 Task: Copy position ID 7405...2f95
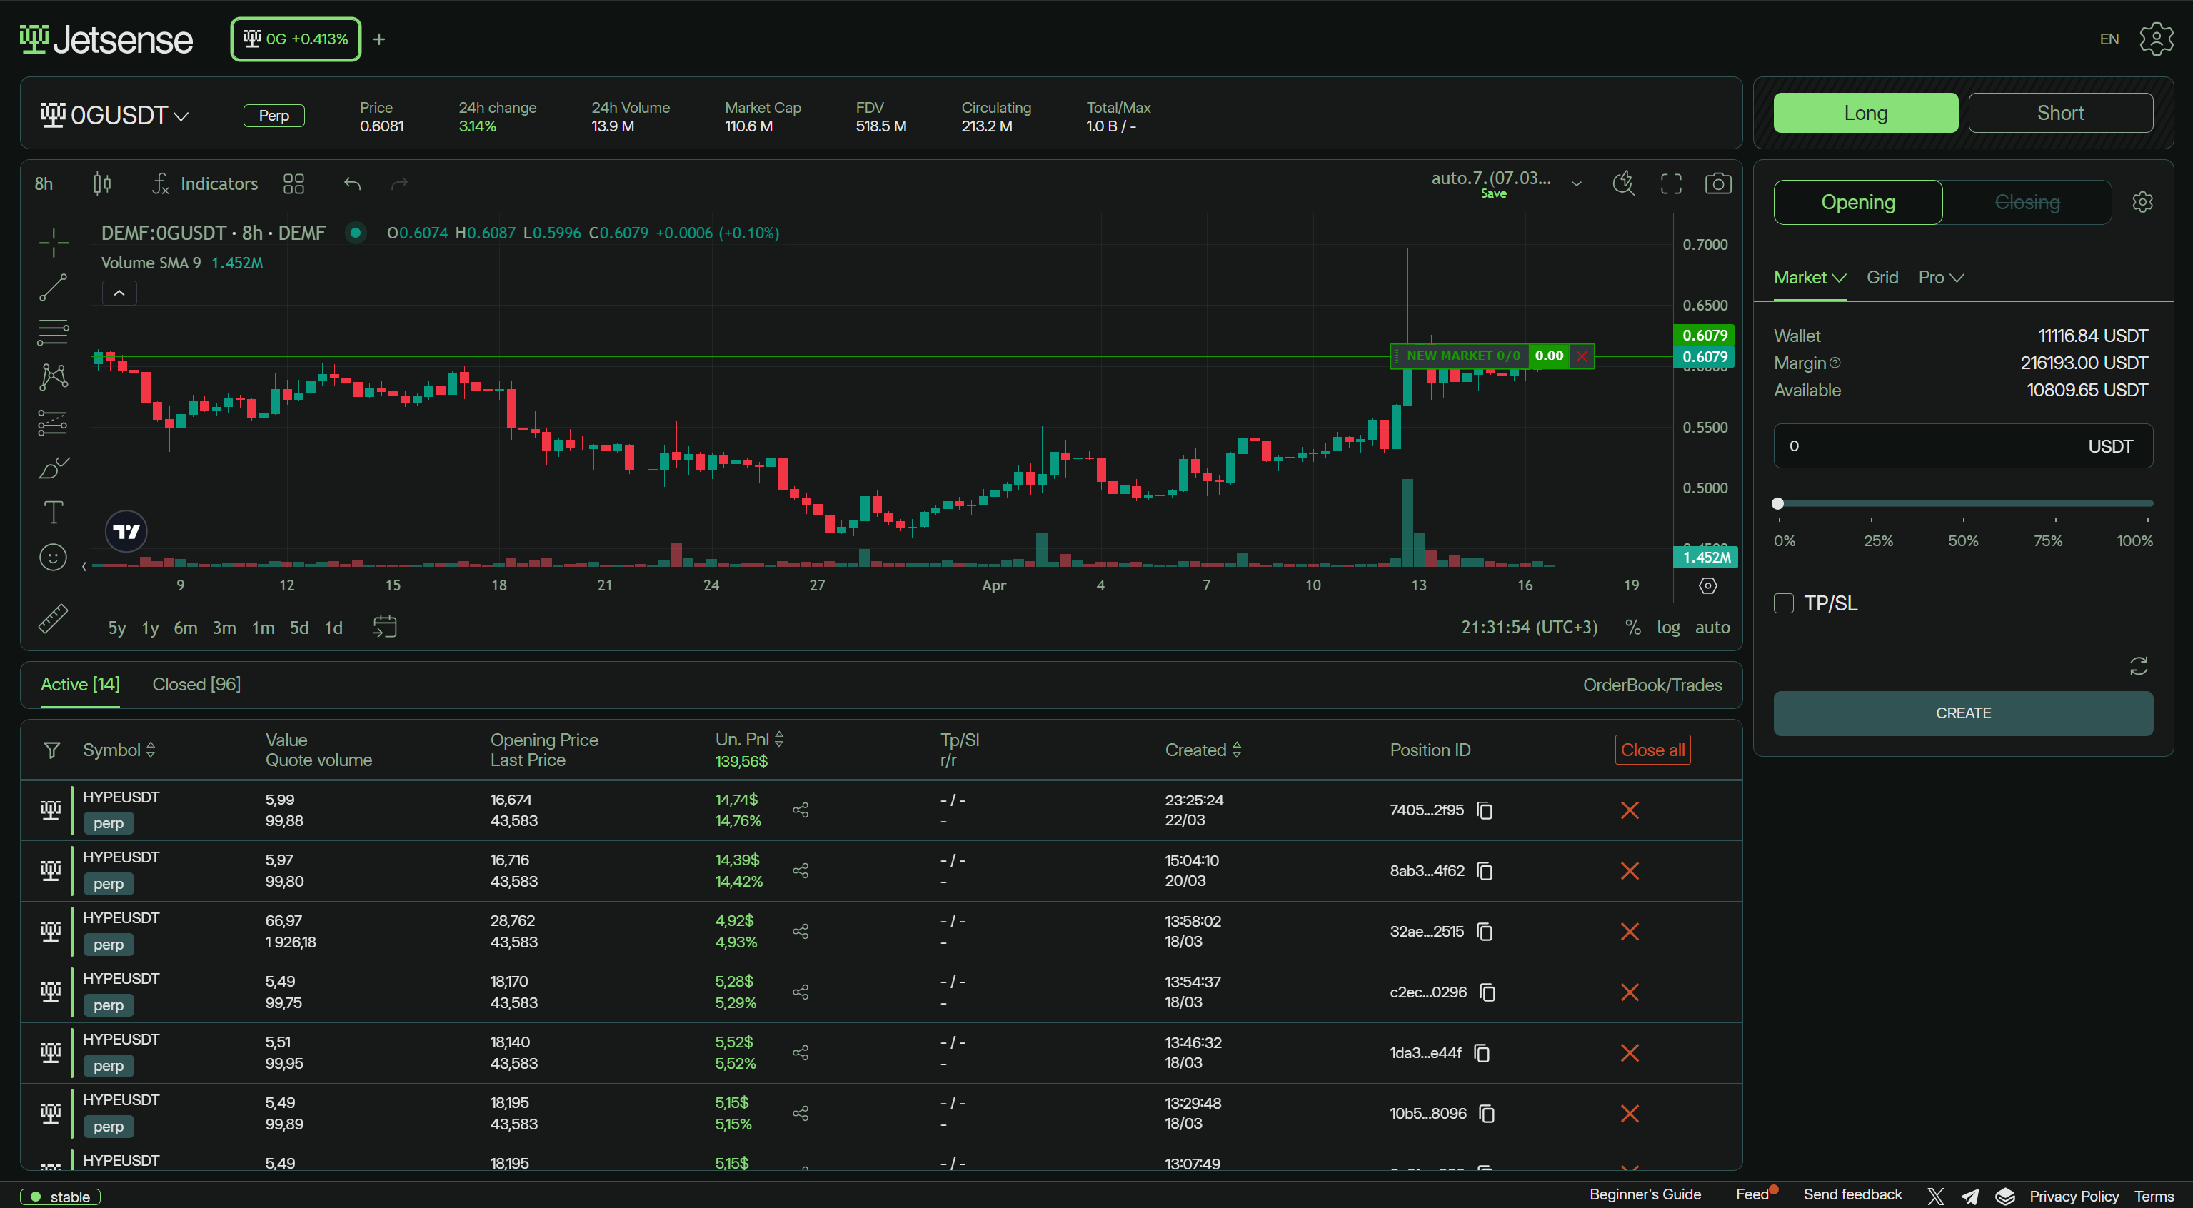pos(1485,810)
